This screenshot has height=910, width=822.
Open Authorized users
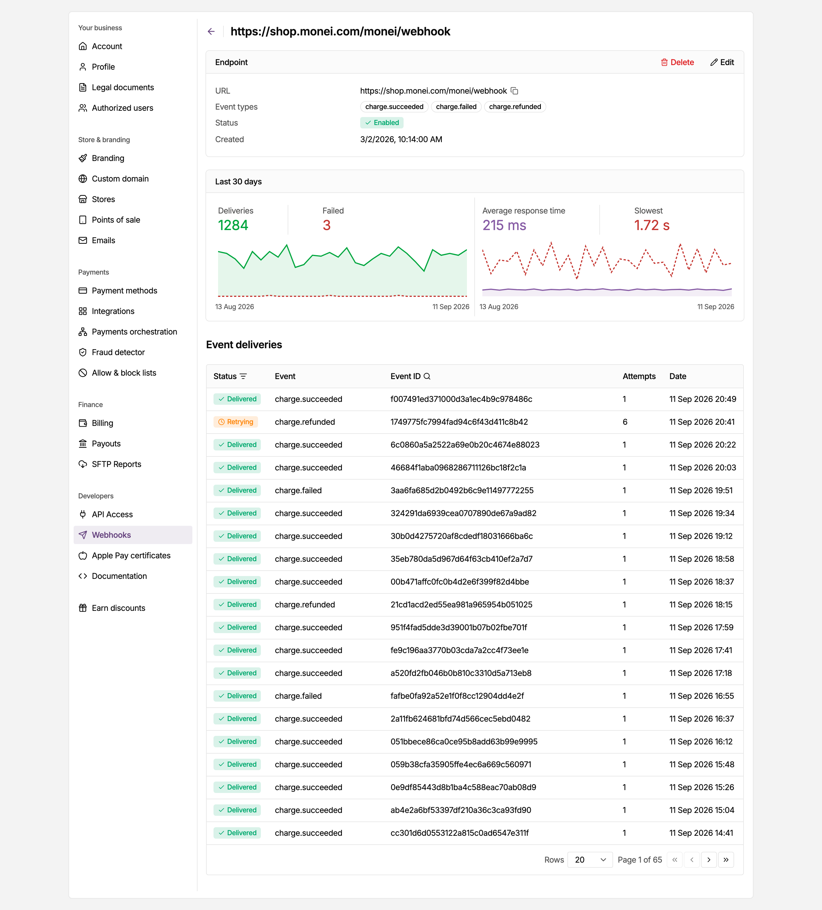click(x=133, y=108)
